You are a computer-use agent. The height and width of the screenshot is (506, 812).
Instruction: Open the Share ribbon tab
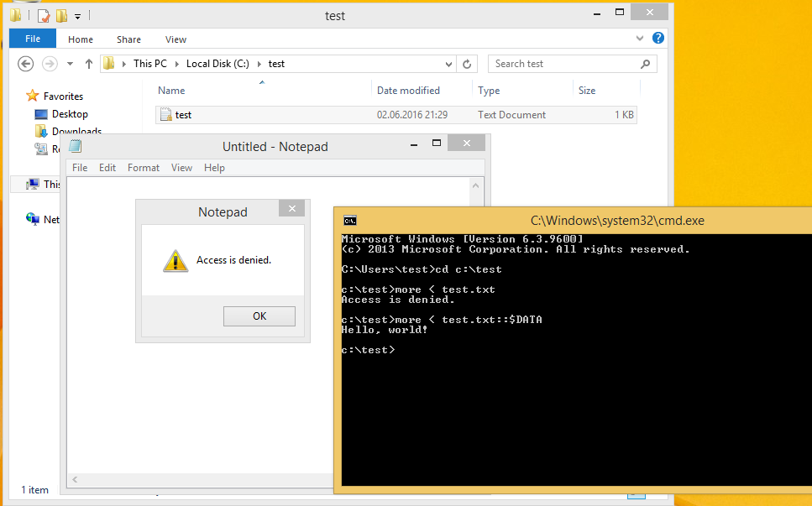tap(128, 39)
